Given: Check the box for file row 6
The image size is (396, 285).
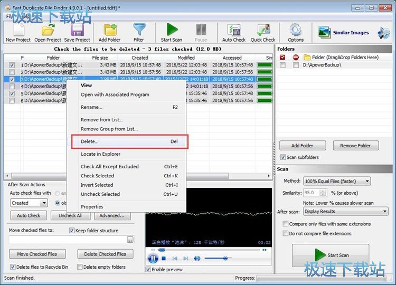Looking at the screenshot, I should click(12, 100).
